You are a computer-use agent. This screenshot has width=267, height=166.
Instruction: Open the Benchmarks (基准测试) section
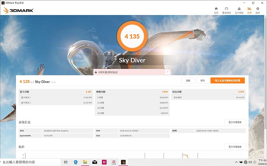click(227, 10)
